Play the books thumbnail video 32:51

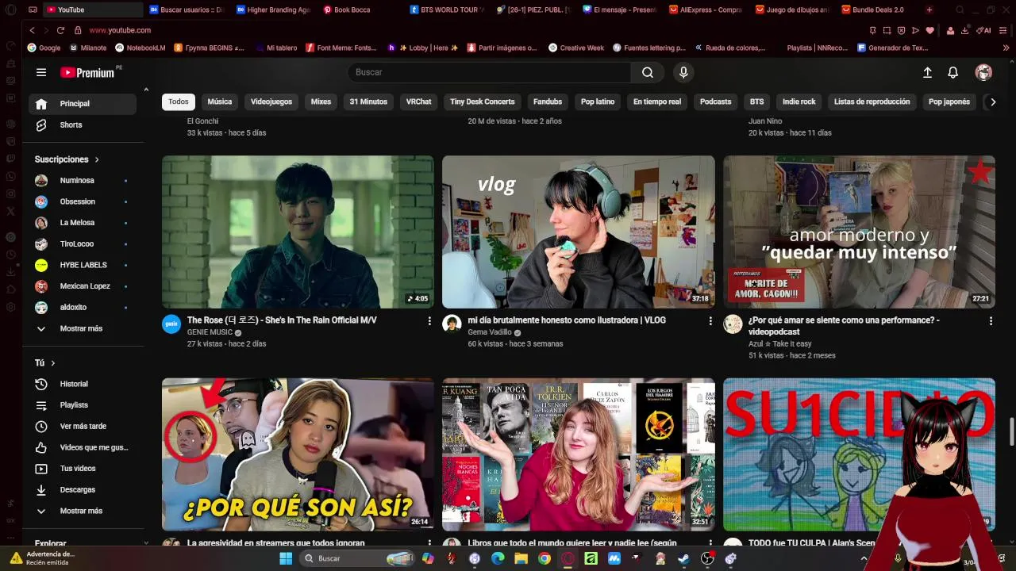click(579, 454)
